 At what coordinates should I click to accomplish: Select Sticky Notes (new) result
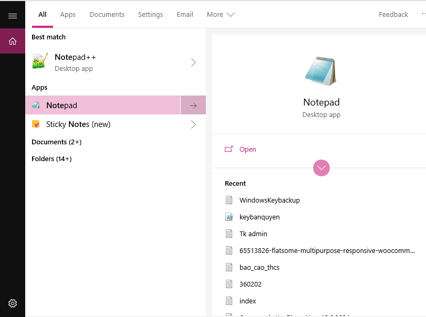click(116, 124)
